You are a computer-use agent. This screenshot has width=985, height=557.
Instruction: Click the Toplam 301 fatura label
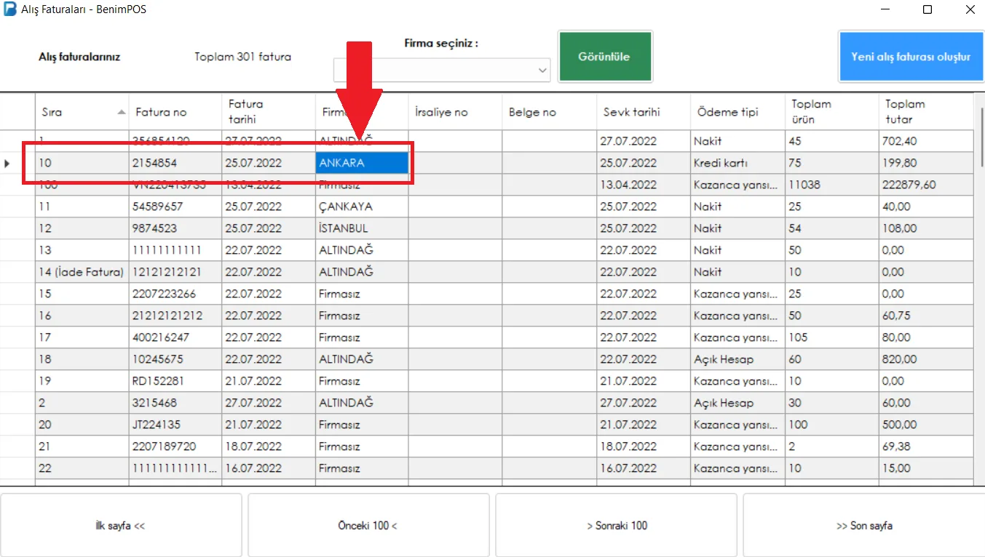click(242, 57)
